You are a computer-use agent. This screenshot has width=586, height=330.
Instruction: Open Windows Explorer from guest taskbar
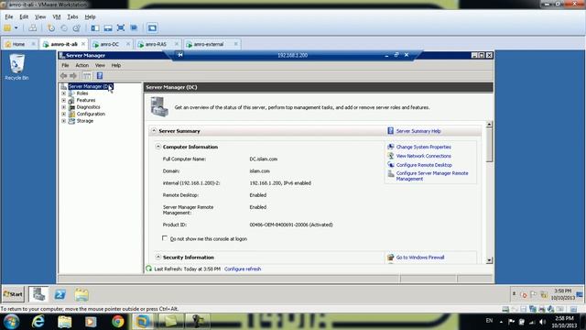coord(81,294)
